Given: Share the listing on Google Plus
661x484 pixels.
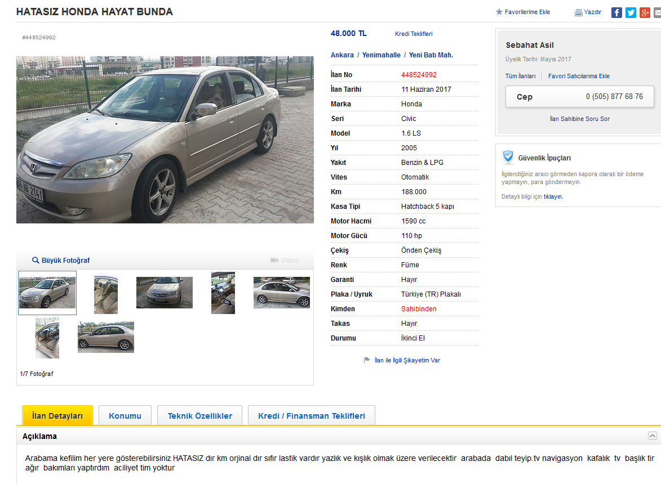Looking at the screenshot, I should (x=645, y=12).
